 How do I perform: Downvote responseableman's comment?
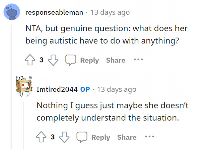point(53,60)
